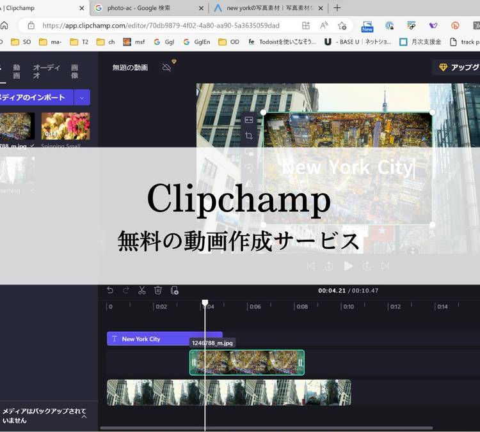Open the 画像 media tab

point(74,71)
